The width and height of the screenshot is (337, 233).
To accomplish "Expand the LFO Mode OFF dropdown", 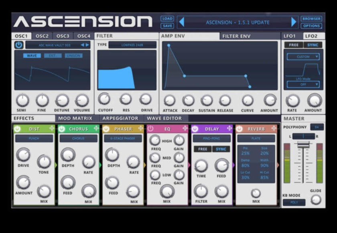I will click(x=303, y=84).
